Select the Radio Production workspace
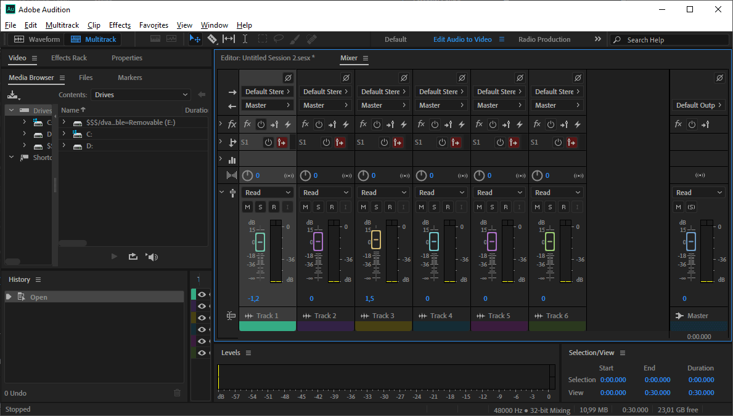 544,39
